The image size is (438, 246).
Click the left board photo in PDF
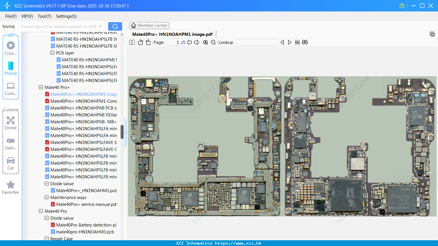click(x=205, y=146)
